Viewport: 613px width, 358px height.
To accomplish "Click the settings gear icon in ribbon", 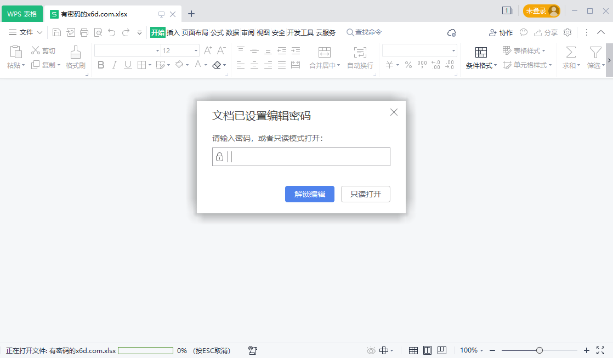I will click(x=567, y=32).
